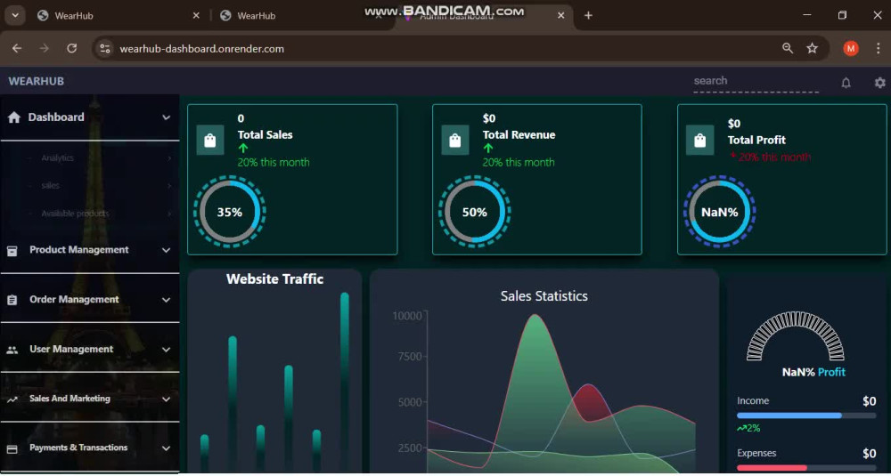Click the NaN% Profit gauge
This screenshot has height=476, width=891.
pyautogui.click(x=795, y=335)
